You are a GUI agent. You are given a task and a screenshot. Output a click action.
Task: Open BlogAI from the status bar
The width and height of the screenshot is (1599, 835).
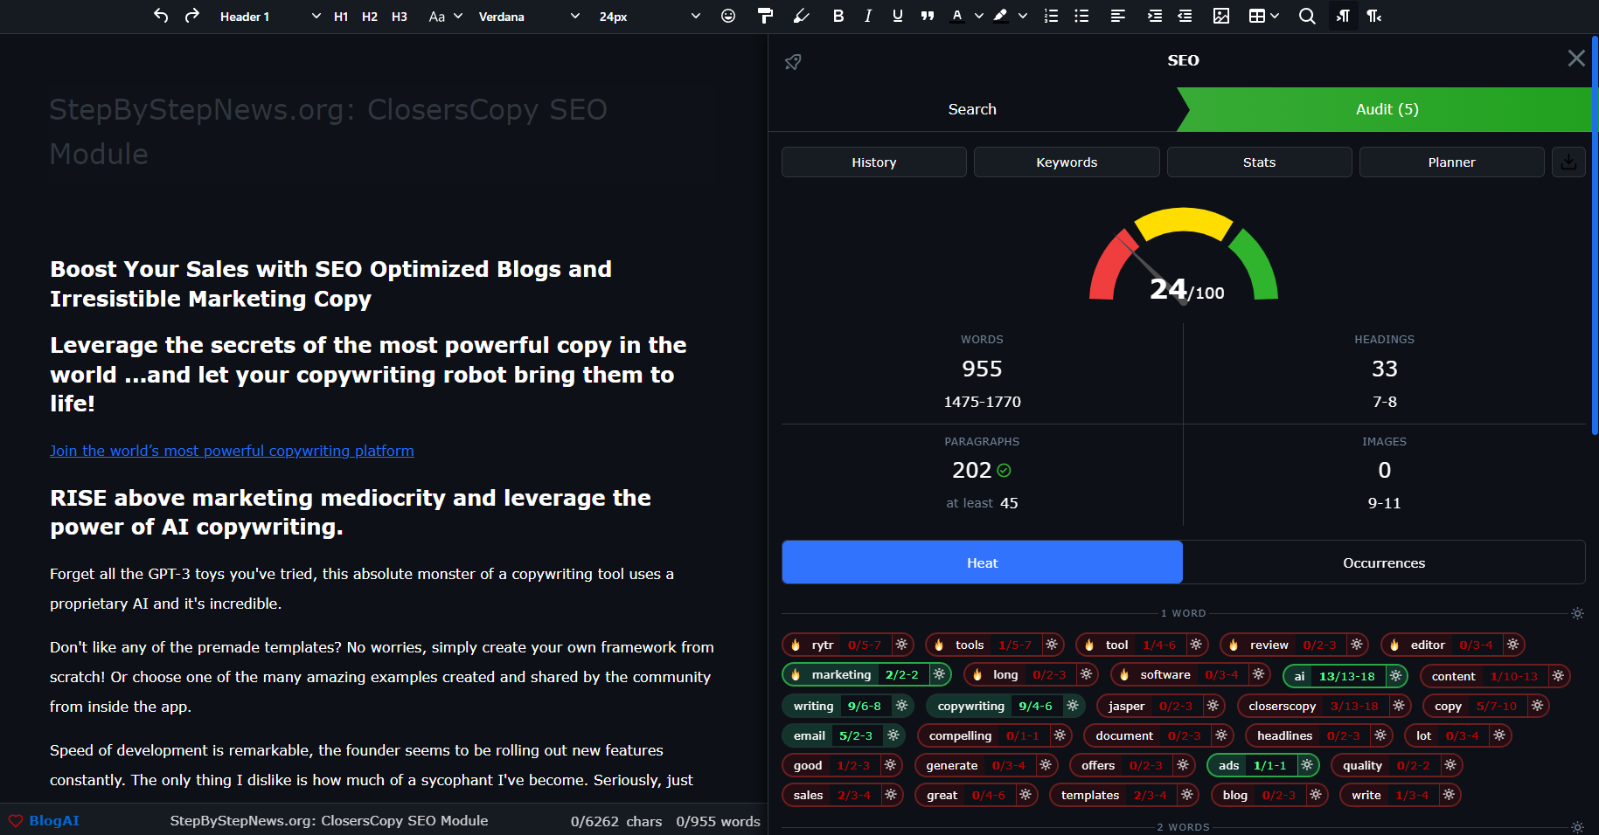44,821
